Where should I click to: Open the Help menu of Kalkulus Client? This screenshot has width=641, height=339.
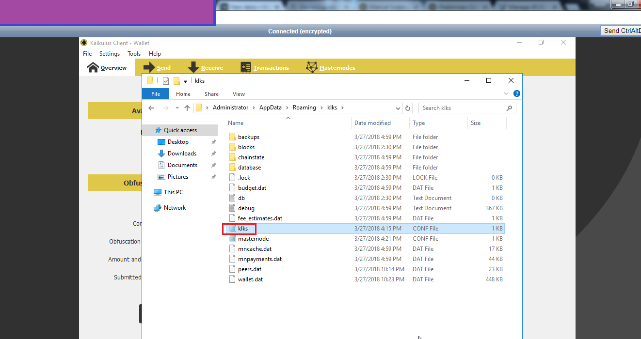[155, 54]
